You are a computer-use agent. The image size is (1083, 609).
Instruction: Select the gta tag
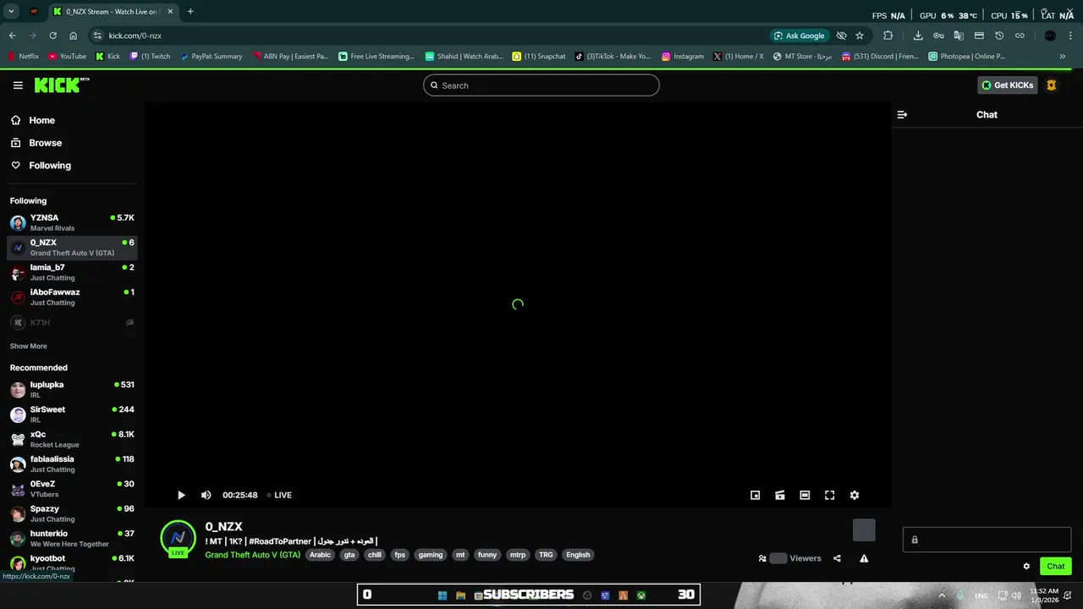[x=349, y=555]
